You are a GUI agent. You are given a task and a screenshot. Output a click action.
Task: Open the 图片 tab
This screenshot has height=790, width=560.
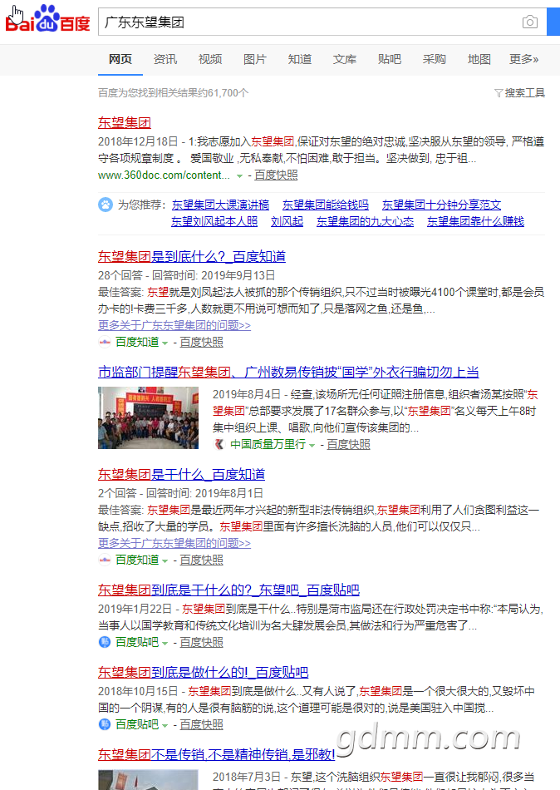(x=255, y=59)
